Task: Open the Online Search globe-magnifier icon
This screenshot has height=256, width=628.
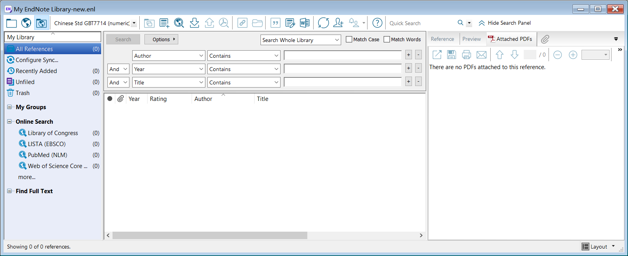Action: click(179, 23)
